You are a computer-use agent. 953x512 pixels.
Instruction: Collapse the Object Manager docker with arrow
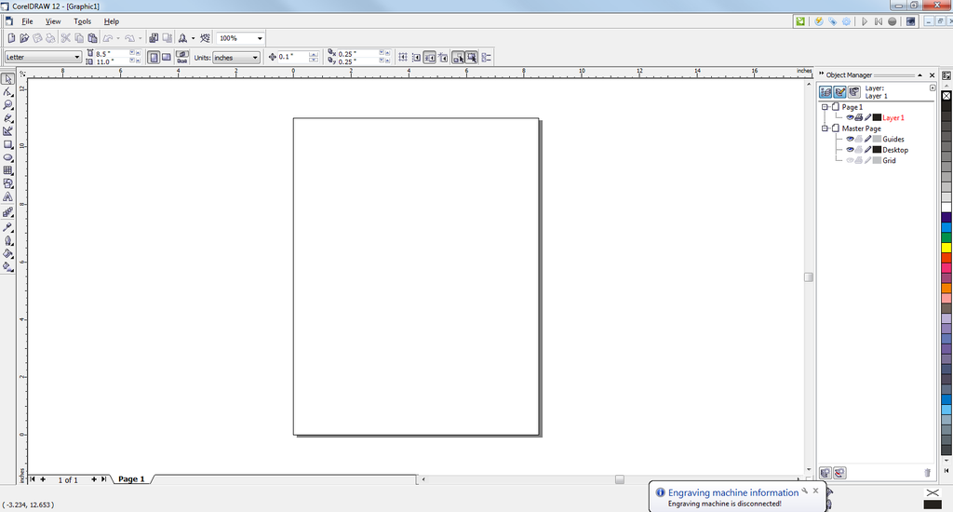(919, 74)
